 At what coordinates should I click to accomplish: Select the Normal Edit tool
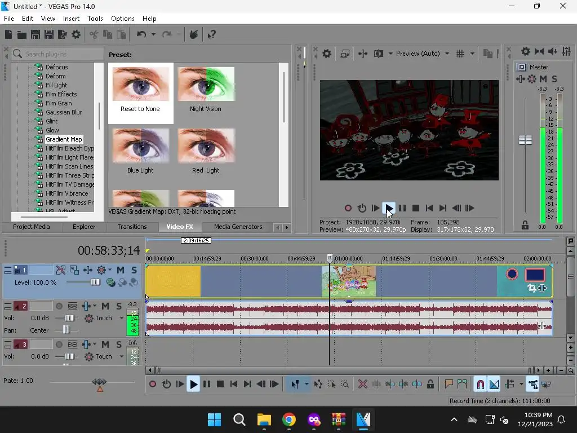(x=295, y=385)
